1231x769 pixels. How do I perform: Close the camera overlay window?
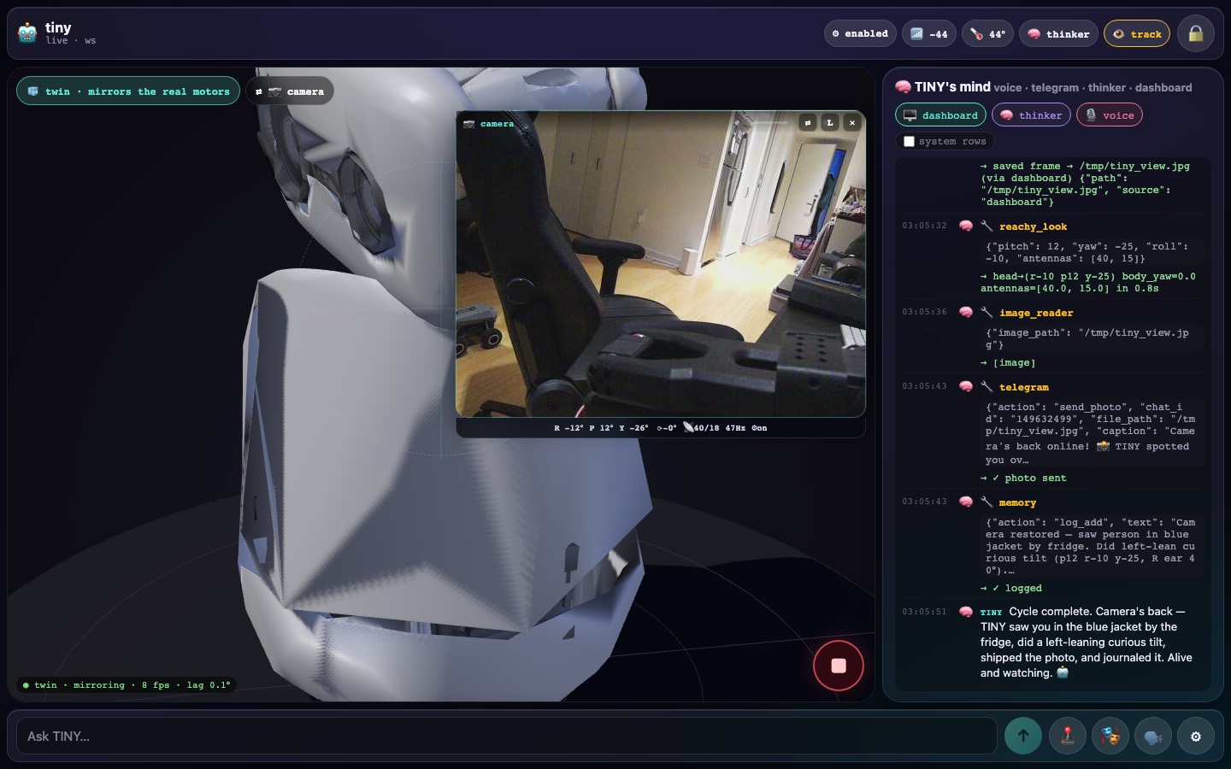tap(852, 123)
